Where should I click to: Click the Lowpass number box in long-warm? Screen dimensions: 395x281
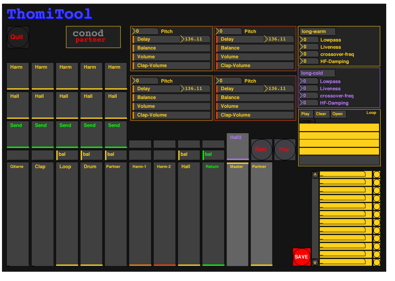tap(309, 40)
